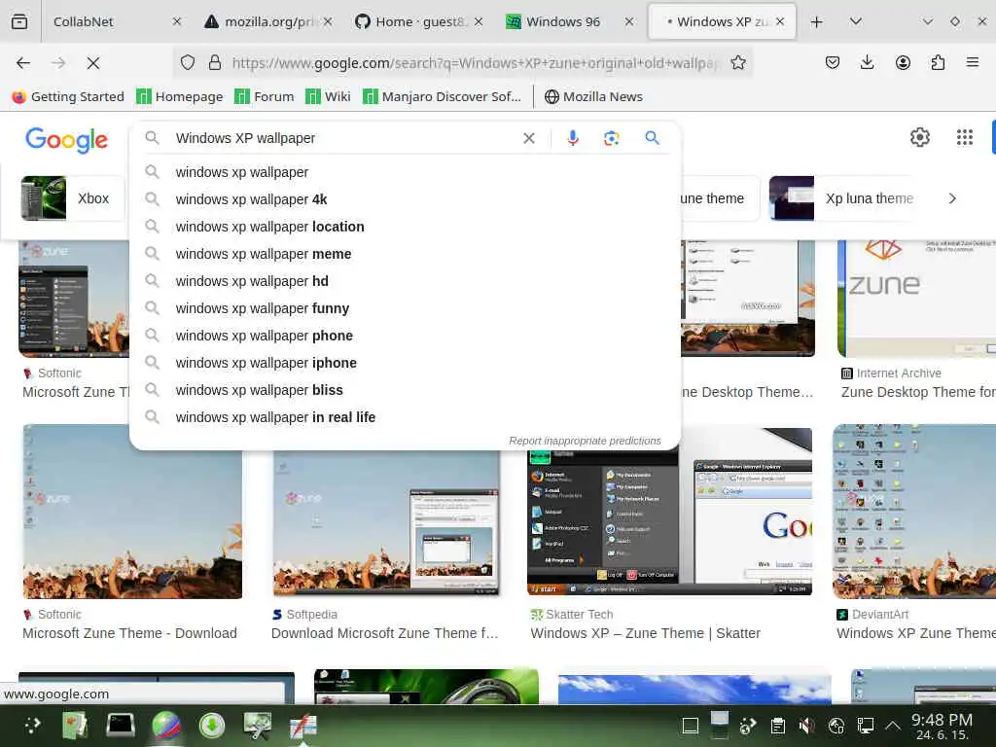Launch terminal from taskbar
The image size is (996, 747).
[120, 726]
